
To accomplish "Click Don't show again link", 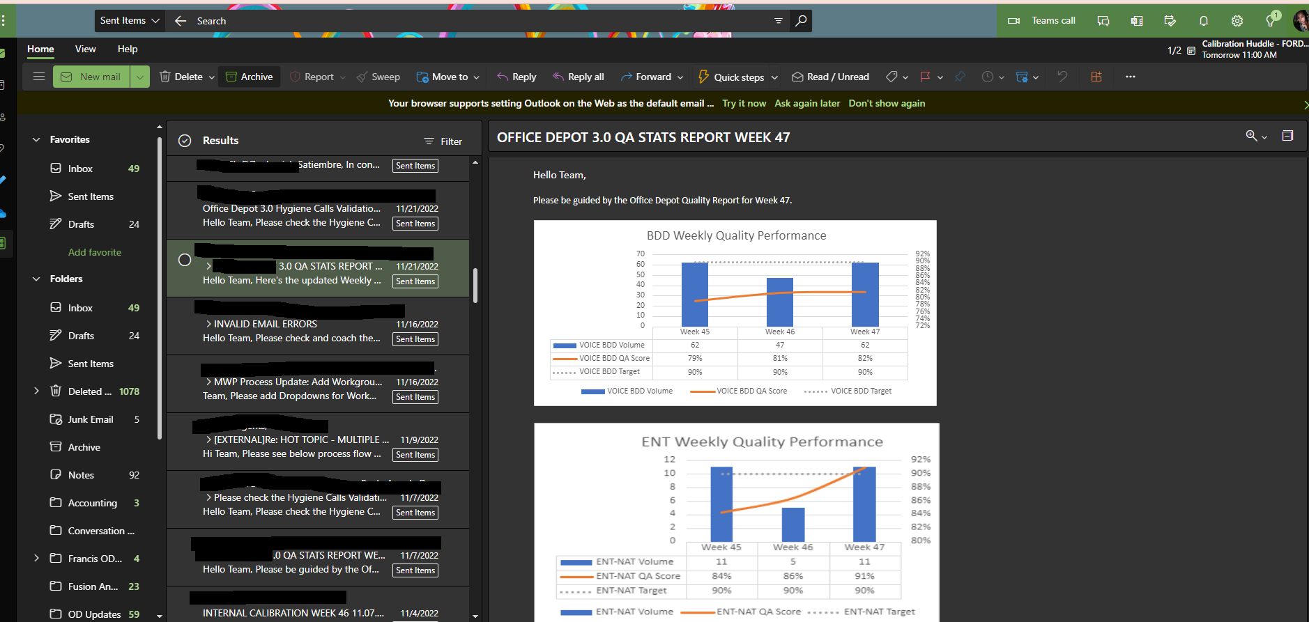I will click(x=887, y=103).
